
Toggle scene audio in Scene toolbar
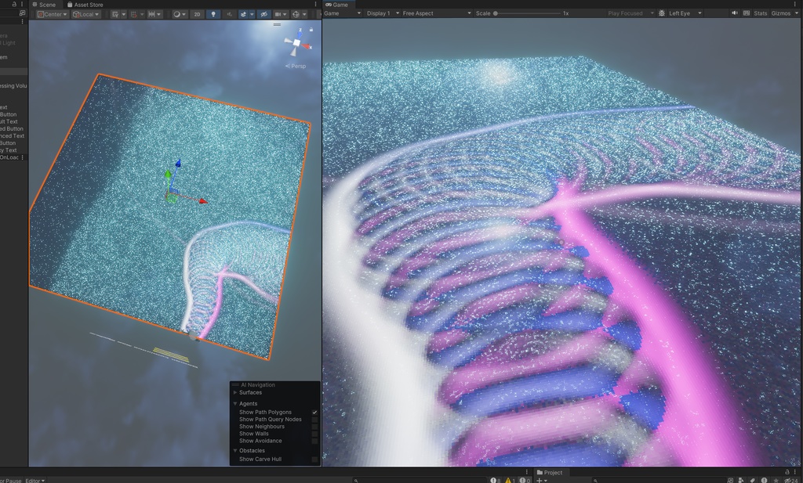pyautogui.click(x=230, y=14)
